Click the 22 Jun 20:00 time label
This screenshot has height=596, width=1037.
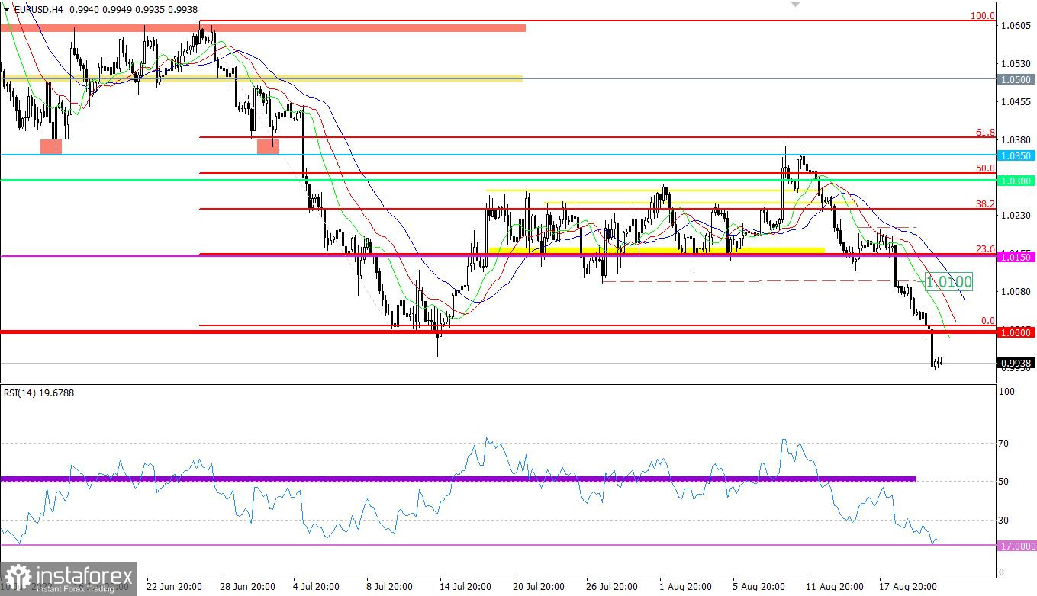(174, 587)
